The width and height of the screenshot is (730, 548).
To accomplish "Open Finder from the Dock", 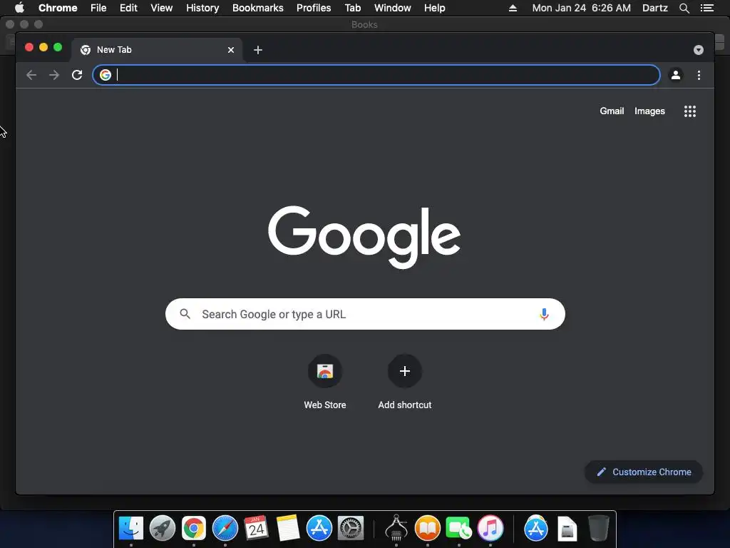I will (x=131, y=529).
